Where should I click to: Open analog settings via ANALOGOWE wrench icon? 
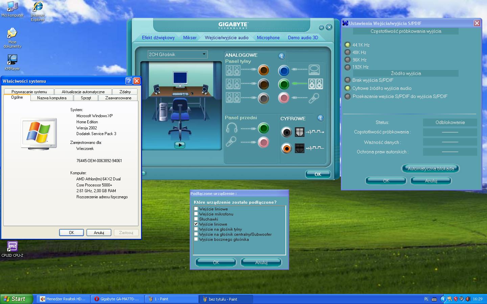(281, 56)
